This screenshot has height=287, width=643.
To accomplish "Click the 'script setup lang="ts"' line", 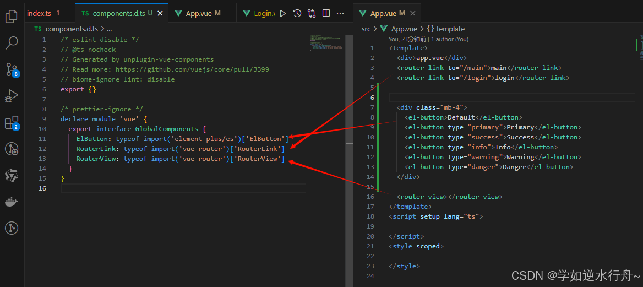I will pos(436,216).
